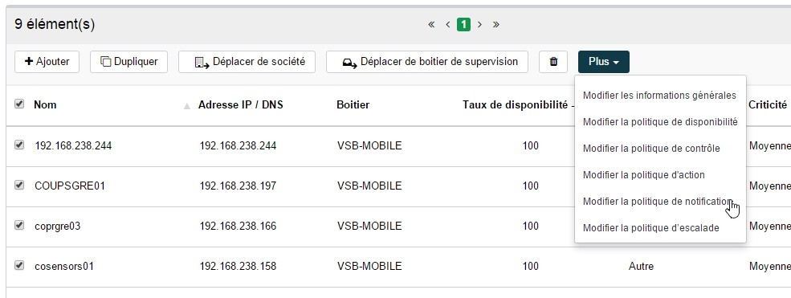Viewport: 791px width, 298px height.
Task: Uncheck the cosensors01 row checkbox
Action: tap(19, 265)
